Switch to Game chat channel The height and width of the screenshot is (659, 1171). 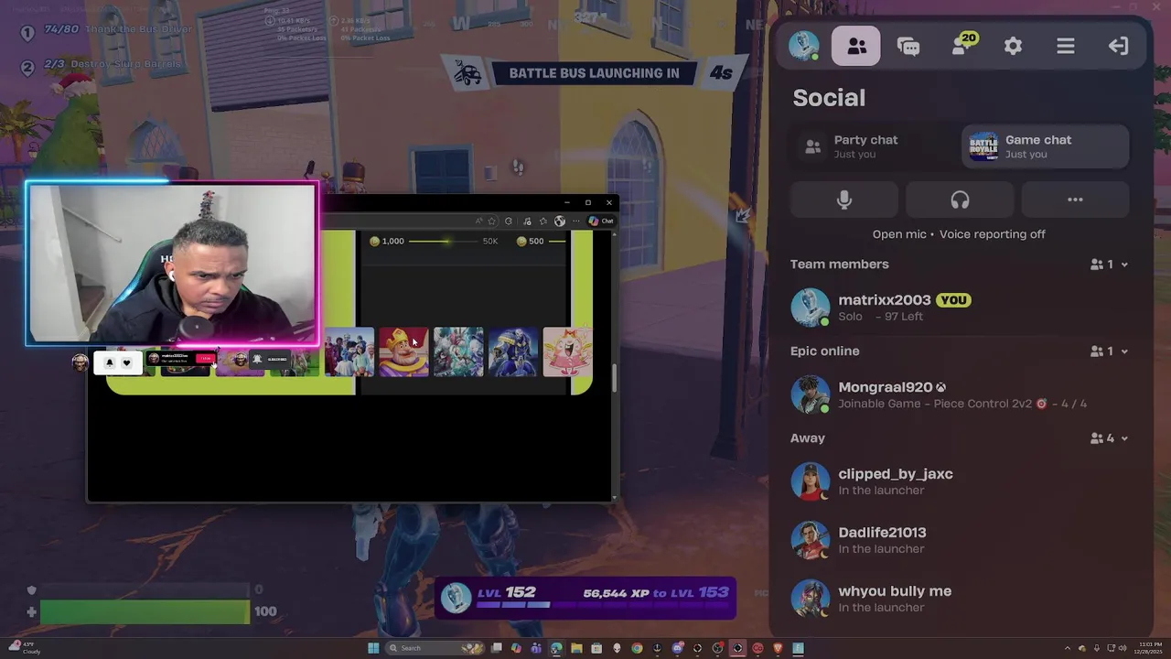pyautogui.click(x=1045, y=146)
